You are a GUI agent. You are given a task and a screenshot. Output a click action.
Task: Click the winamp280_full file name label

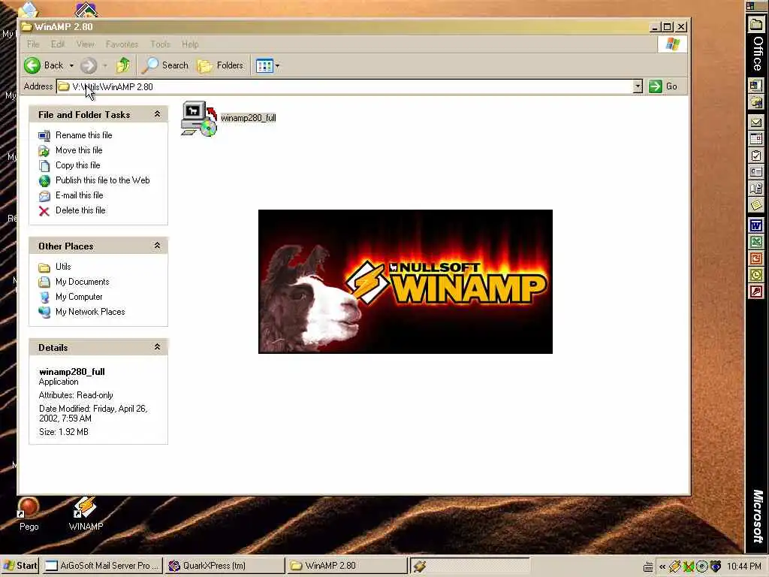pos(248,118)
